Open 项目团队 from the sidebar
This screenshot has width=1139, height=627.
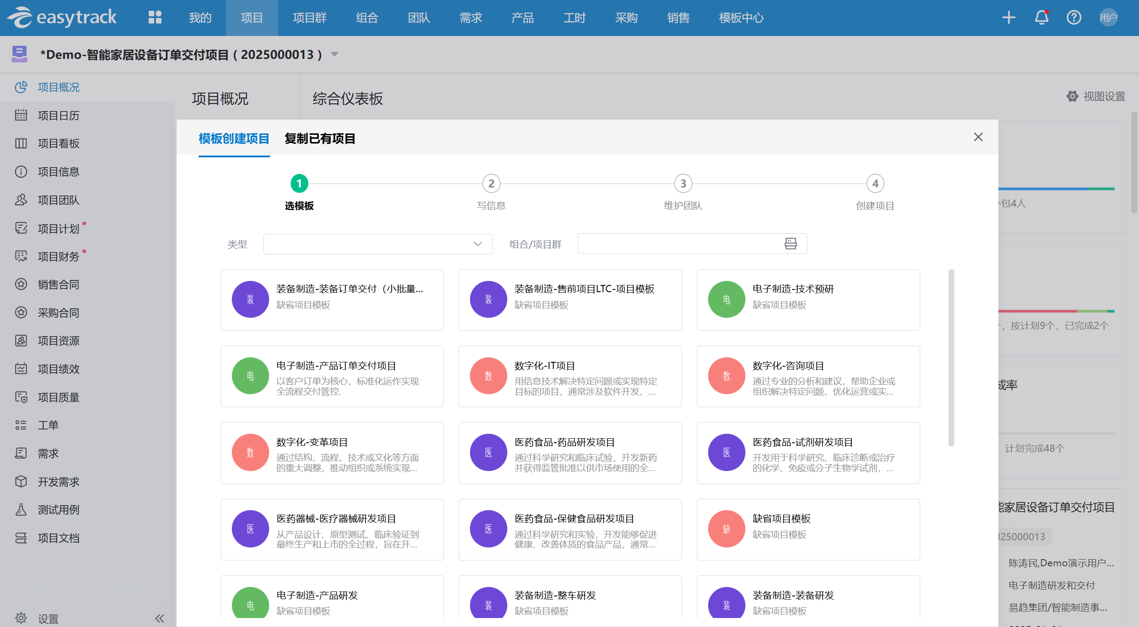point(59,200)
